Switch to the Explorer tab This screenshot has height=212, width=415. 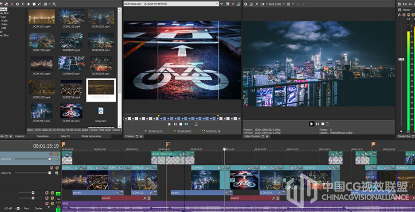tap(20, 136)
